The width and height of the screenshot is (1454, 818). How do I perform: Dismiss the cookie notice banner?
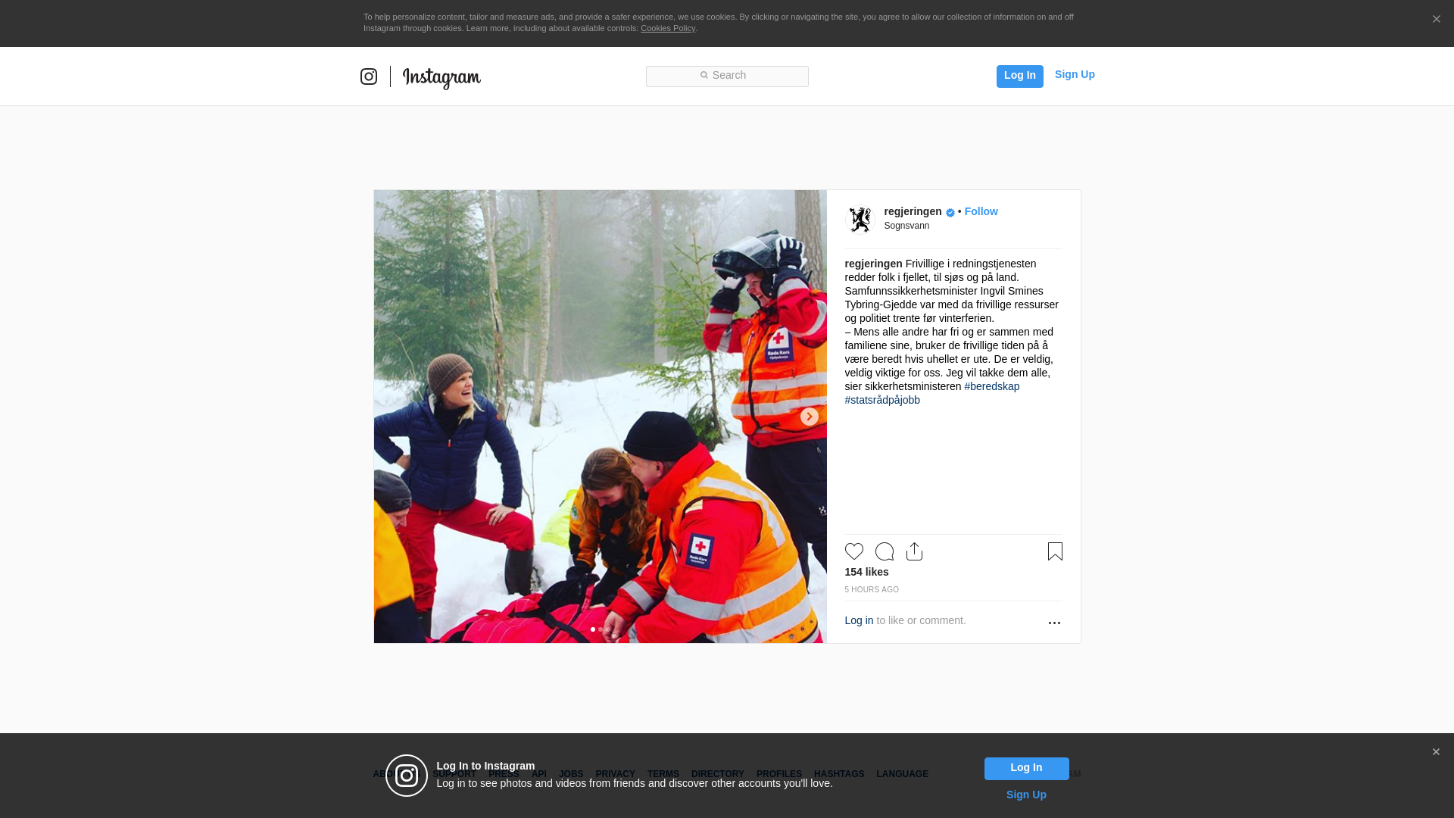(x=1436, y=20)
